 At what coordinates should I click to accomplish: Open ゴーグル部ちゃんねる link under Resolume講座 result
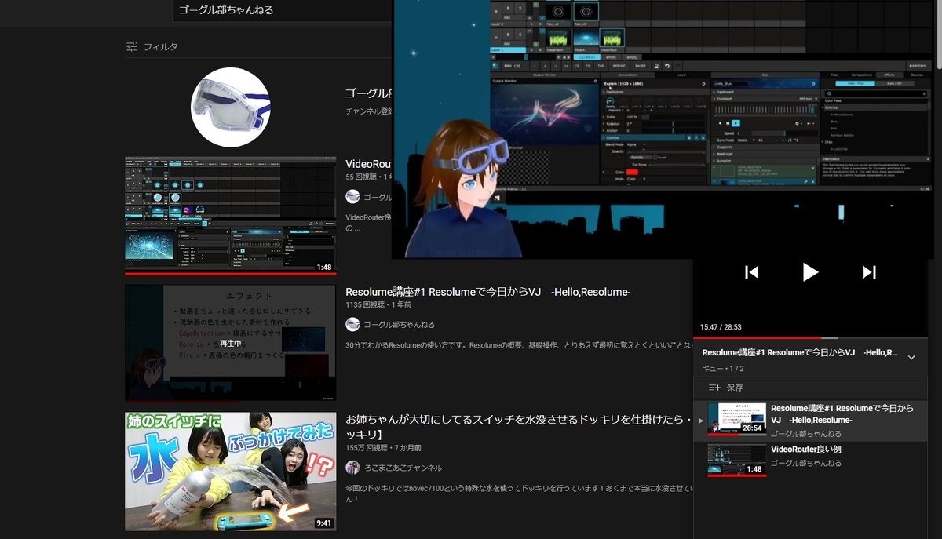point(399,325)
